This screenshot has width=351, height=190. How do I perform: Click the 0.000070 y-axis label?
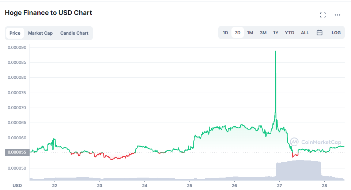(x=17, y=108)
